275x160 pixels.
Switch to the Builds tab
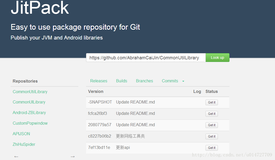click(121, 81)
